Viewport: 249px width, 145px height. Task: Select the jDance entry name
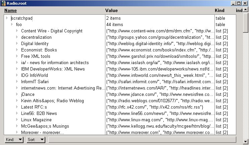tap(28, 95)
